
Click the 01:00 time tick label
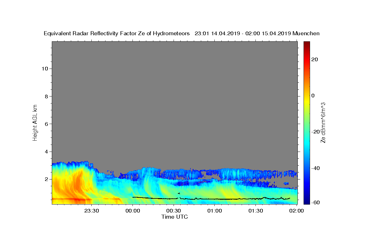coord(214,211)
